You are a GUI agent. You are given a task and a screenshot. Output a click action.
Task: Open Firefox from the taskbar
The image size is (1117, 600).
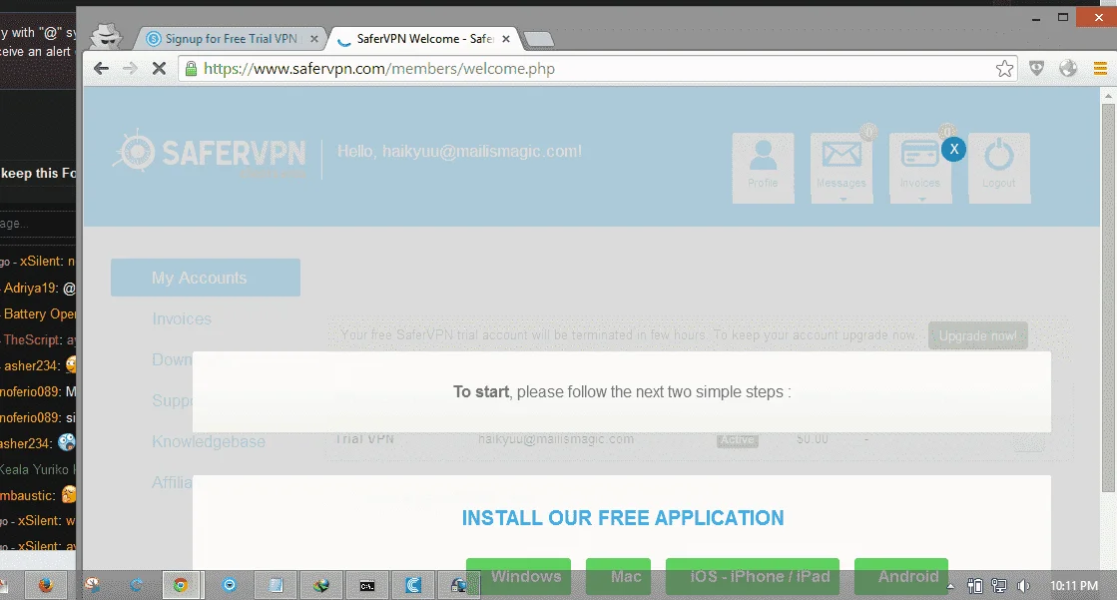pos(46,585)
